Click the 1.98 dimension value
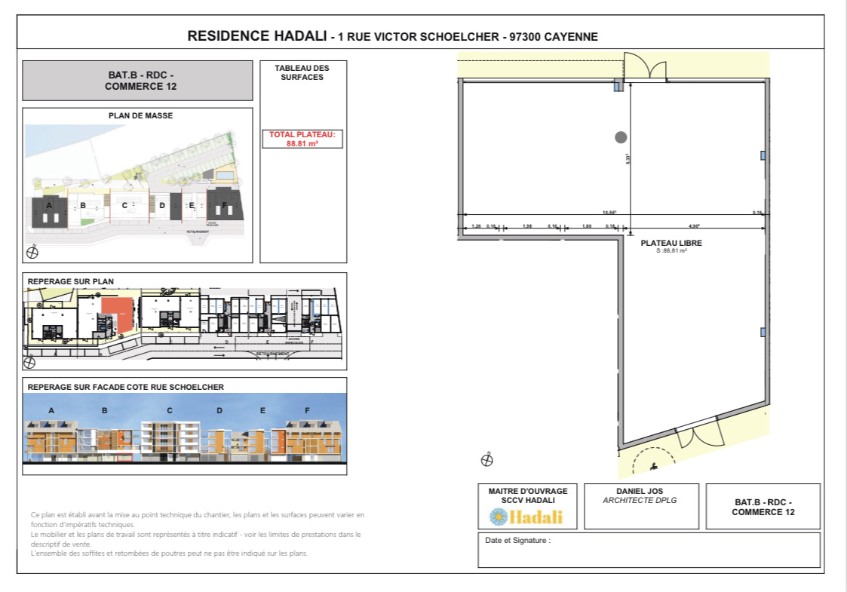The height and width of the screenshot is (592, 847). 527,225
